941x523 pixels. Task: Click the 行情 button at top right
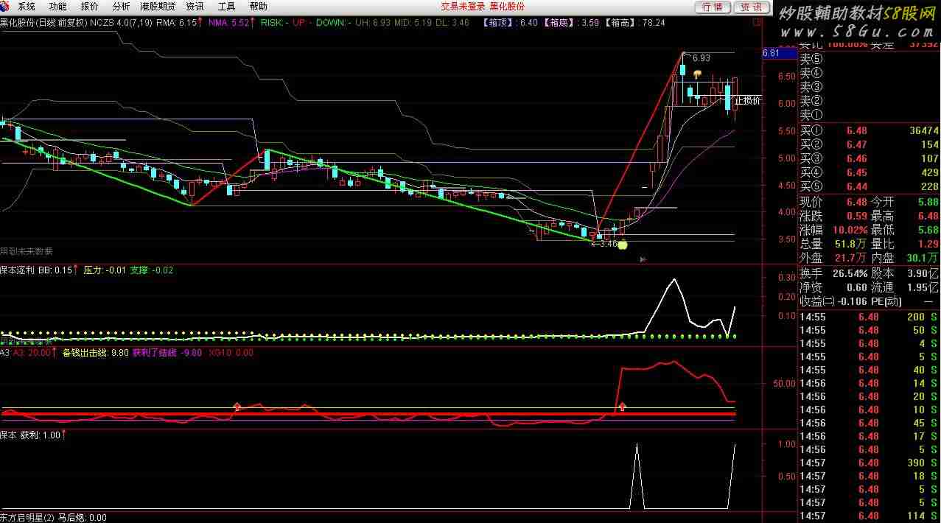point(712,7)
